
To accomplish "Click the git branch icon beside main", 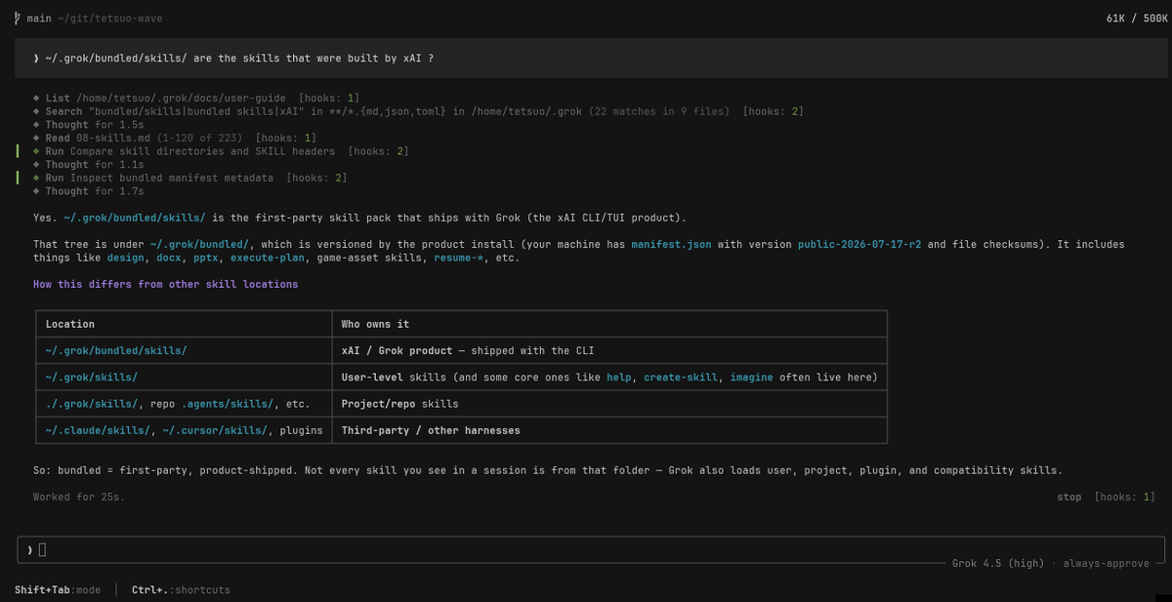I will point(19,17).
